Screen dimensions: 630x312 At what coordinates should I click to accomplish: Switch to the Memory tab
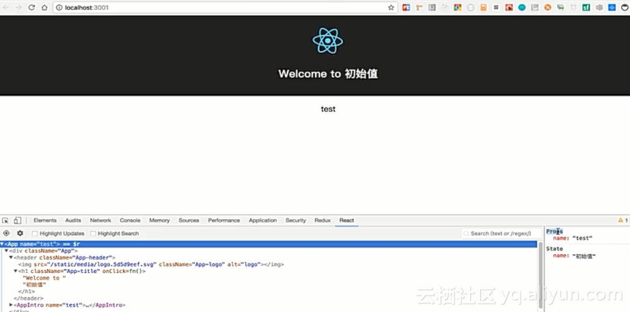point(160,220)
